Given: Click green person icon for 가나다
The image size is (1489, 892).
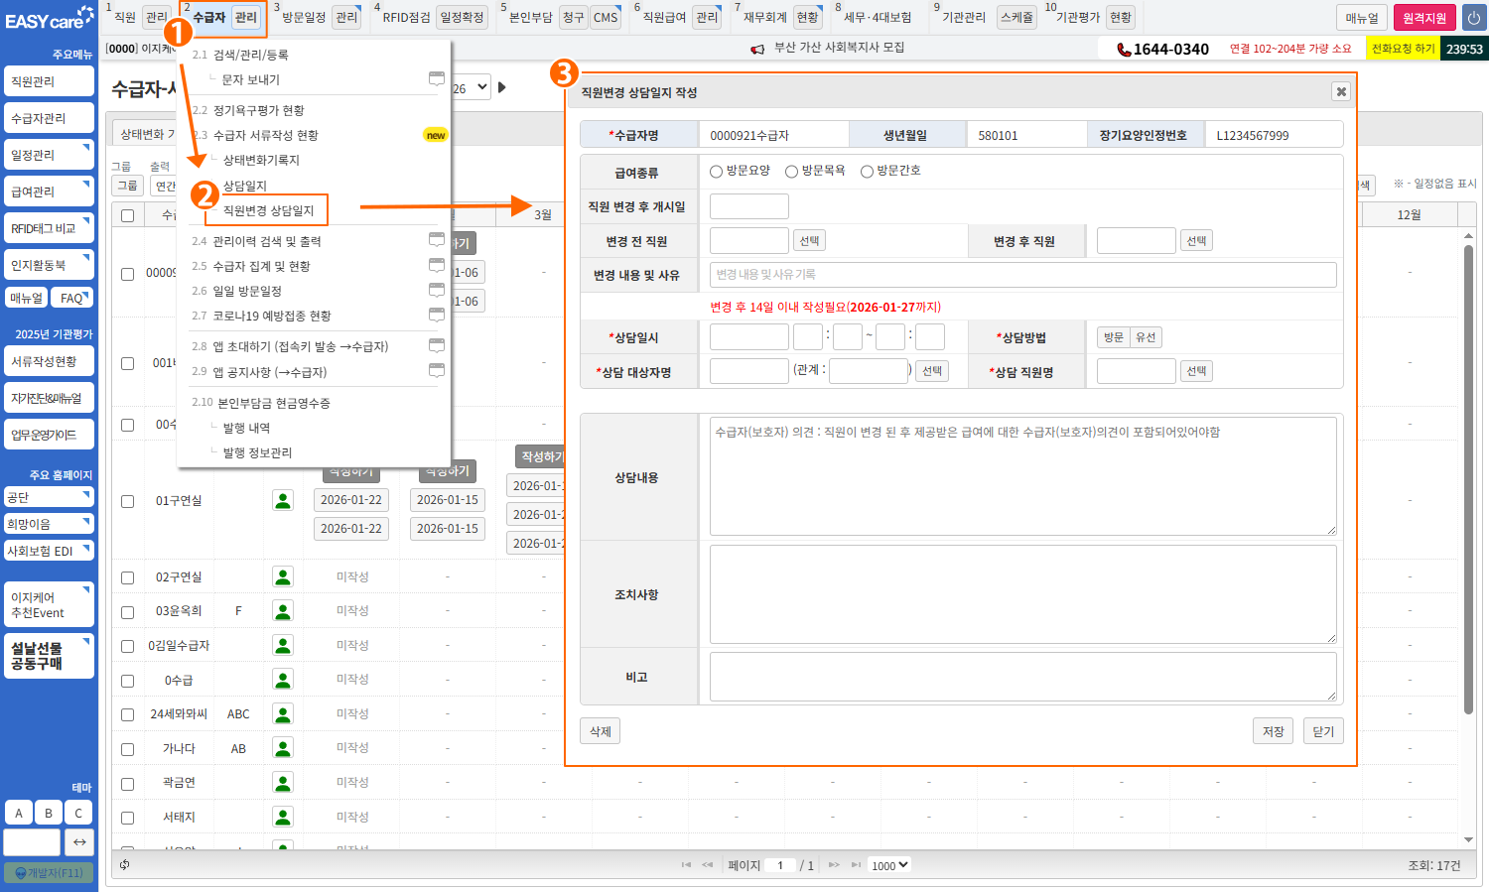Looking at the screenshot, I should (283, 748).
